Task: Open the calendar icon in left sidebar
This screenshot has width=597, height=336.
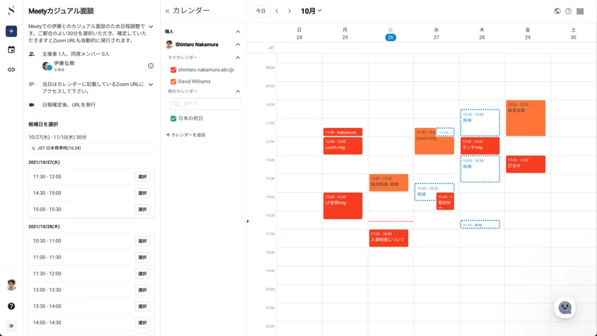Action: point(11,50)
